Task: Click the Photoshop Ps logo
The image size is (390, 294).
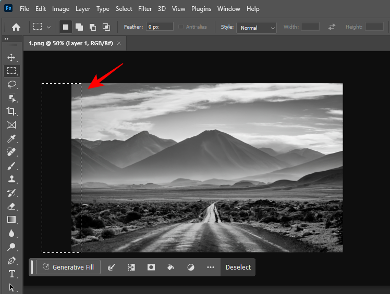Action: click(8, 8)
